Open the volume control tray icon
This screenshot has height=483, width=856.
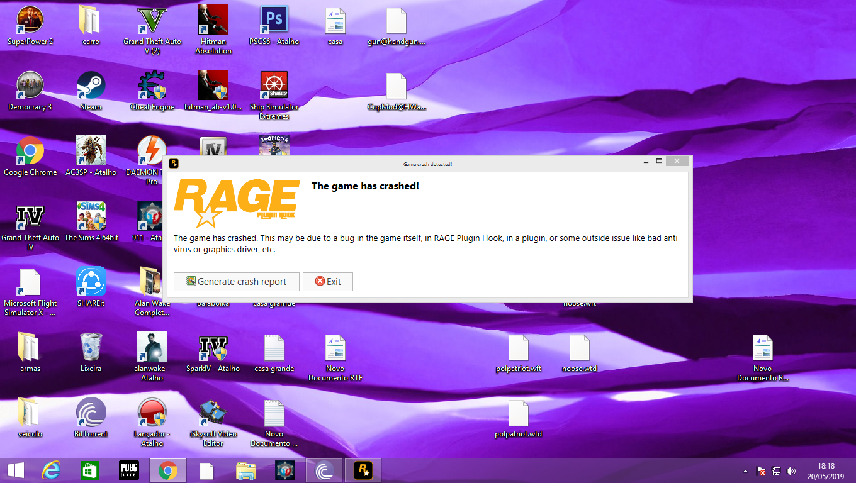click(x=791, y=471)
